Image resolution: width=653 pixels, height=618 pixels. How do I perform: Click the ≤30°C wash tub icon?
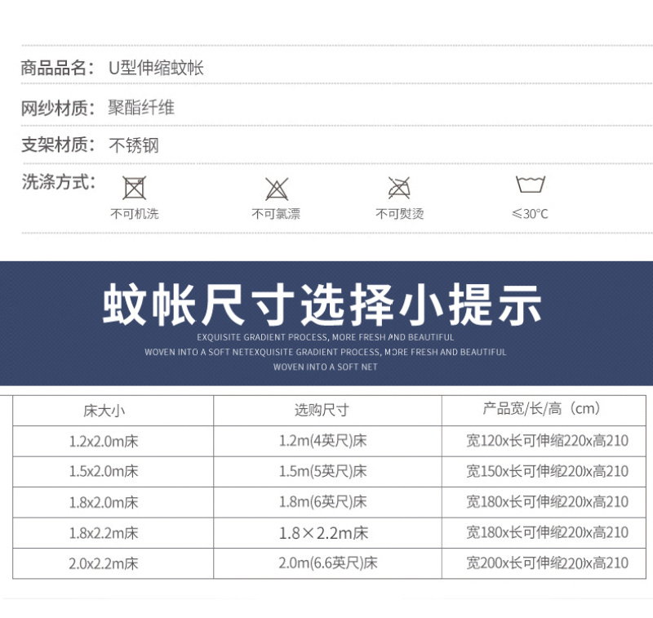pos(530,184)
